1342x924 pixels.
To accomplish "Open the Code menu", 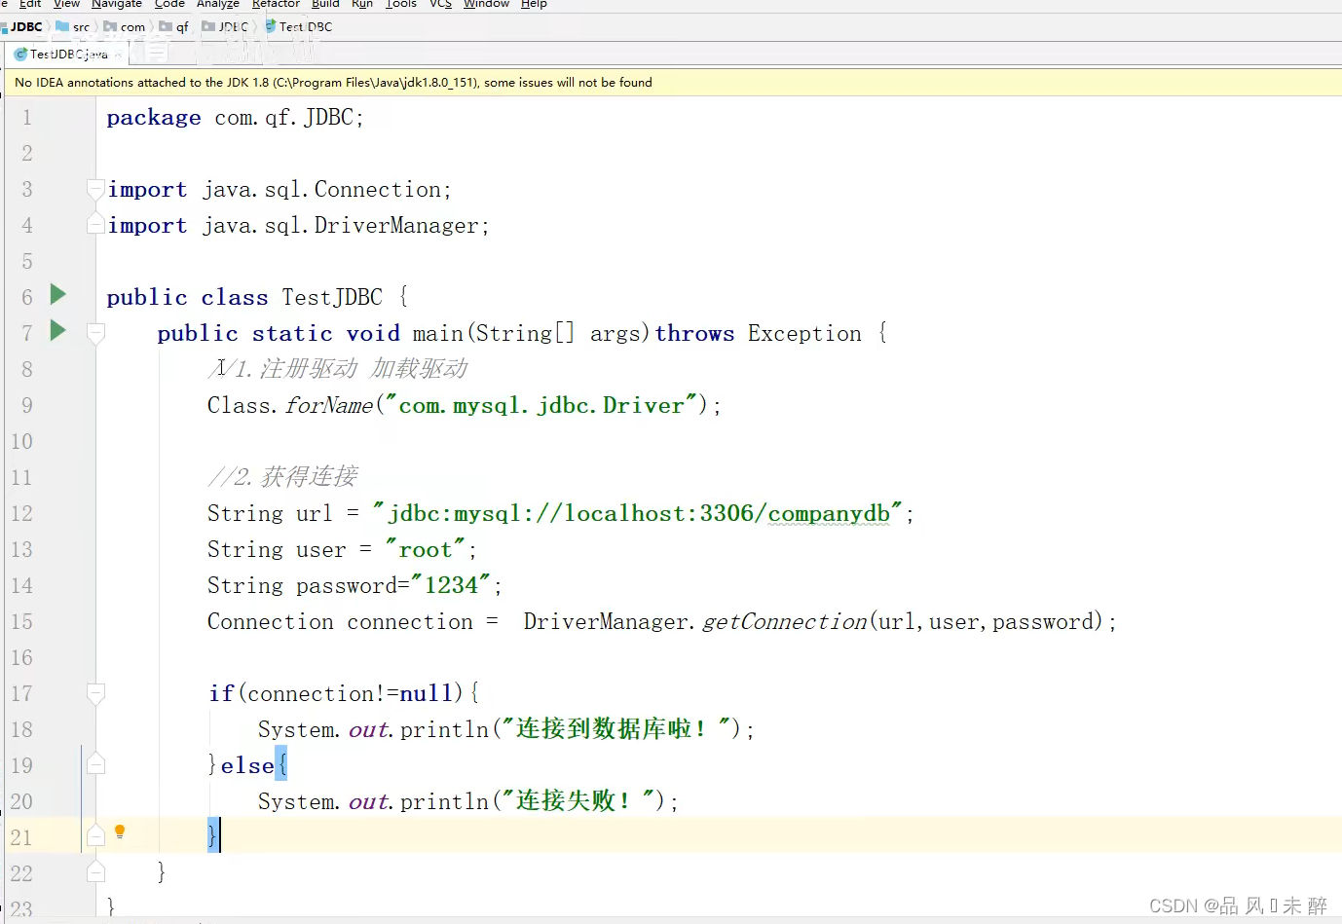I will tap(169, 4).
